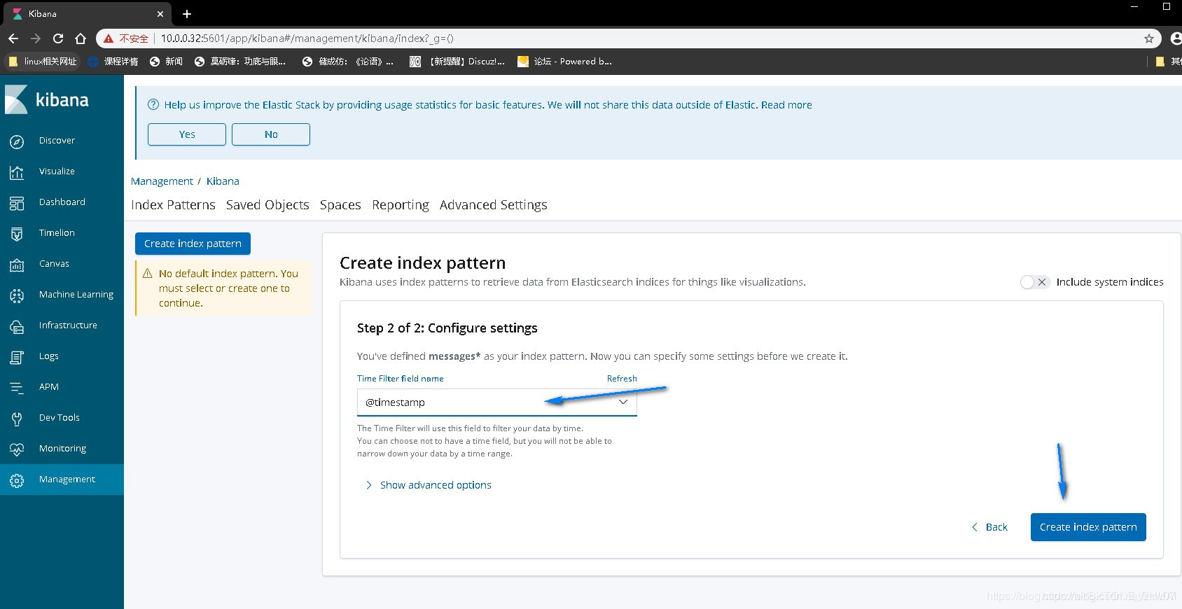
Task: Open linux相关网址 bookmark folder
Action: coord(43,62)
